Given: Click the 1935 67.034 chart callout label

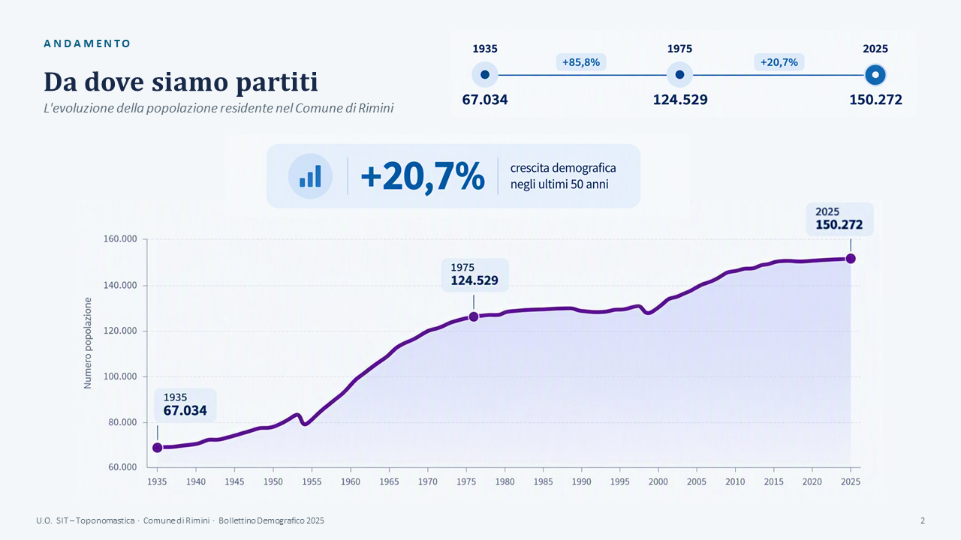Looking at the screenshot, I should tap(185, 404).
